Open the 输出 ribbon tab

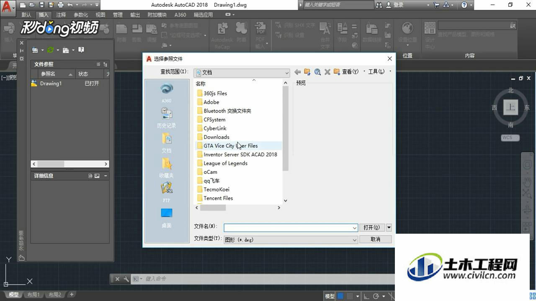(x=135, y=15)
